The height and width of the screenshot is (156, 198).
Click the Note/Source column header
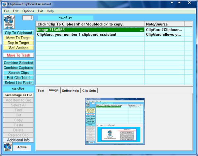(164, 24)
